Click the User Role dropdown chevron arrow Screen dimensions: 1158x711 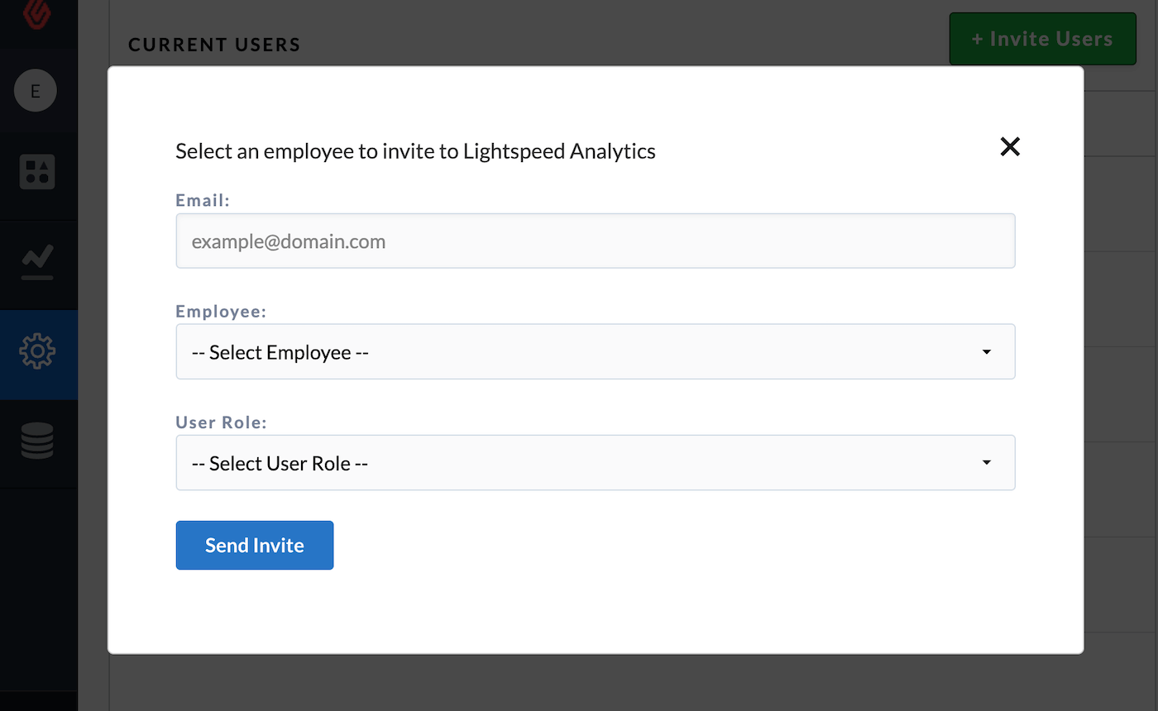click(x=987, y=462)
